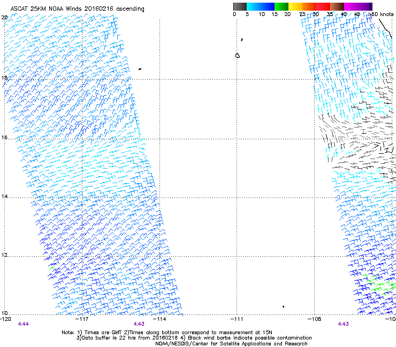This screenshot has width=396, height=347.
Task: Click the latitude label 14 on left axis
Action: [x=4, y=196]
